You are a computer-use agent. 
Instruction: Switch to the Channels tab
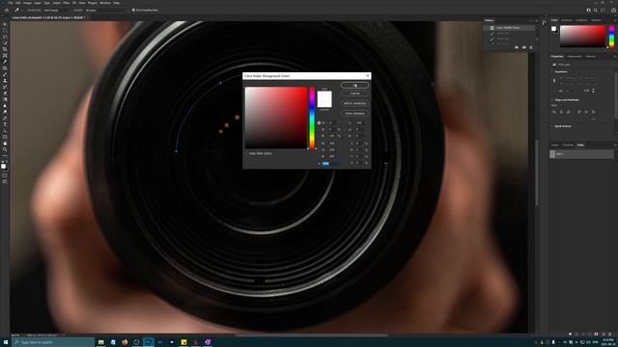(568, 146)
